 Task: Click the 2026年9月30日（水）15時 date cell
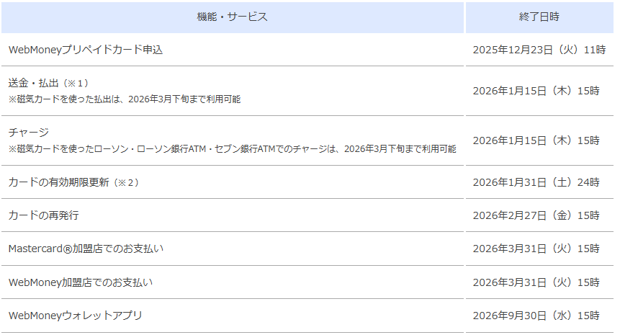click(536, 316)
